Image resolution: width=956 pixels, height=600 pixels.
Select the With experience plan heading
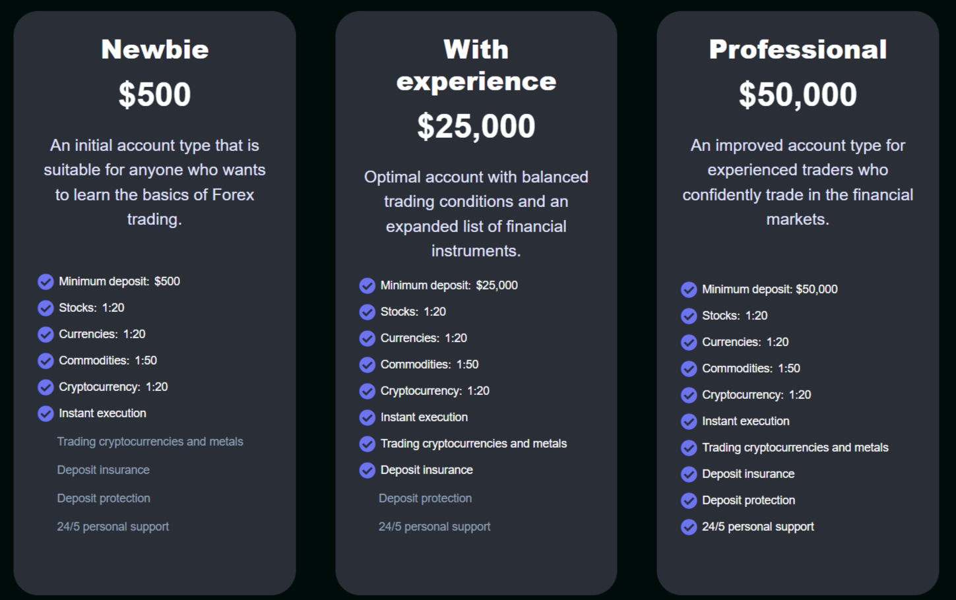[476, 65]
